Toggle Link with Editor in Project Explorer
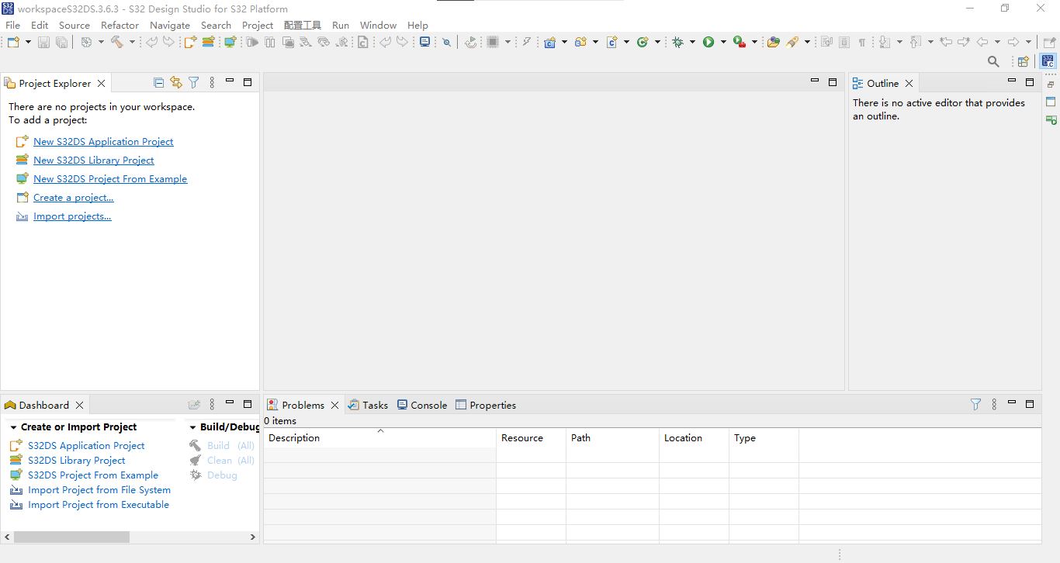Image resolution: width=1060 pixels, height=563 pixels. [x=176, y=82]
